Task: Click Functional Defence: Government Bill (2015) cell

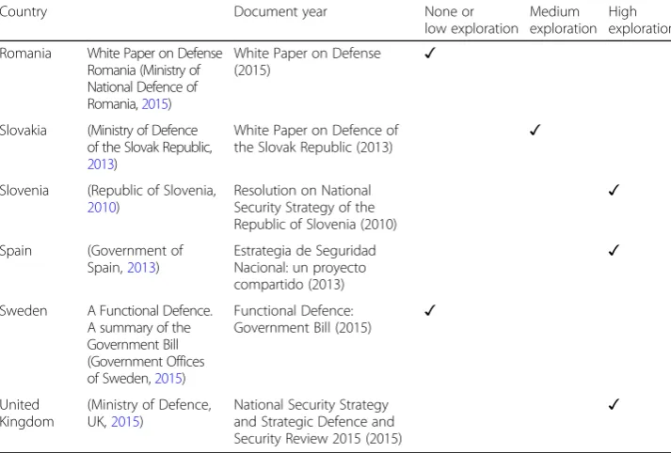Action: coord(302,320)
